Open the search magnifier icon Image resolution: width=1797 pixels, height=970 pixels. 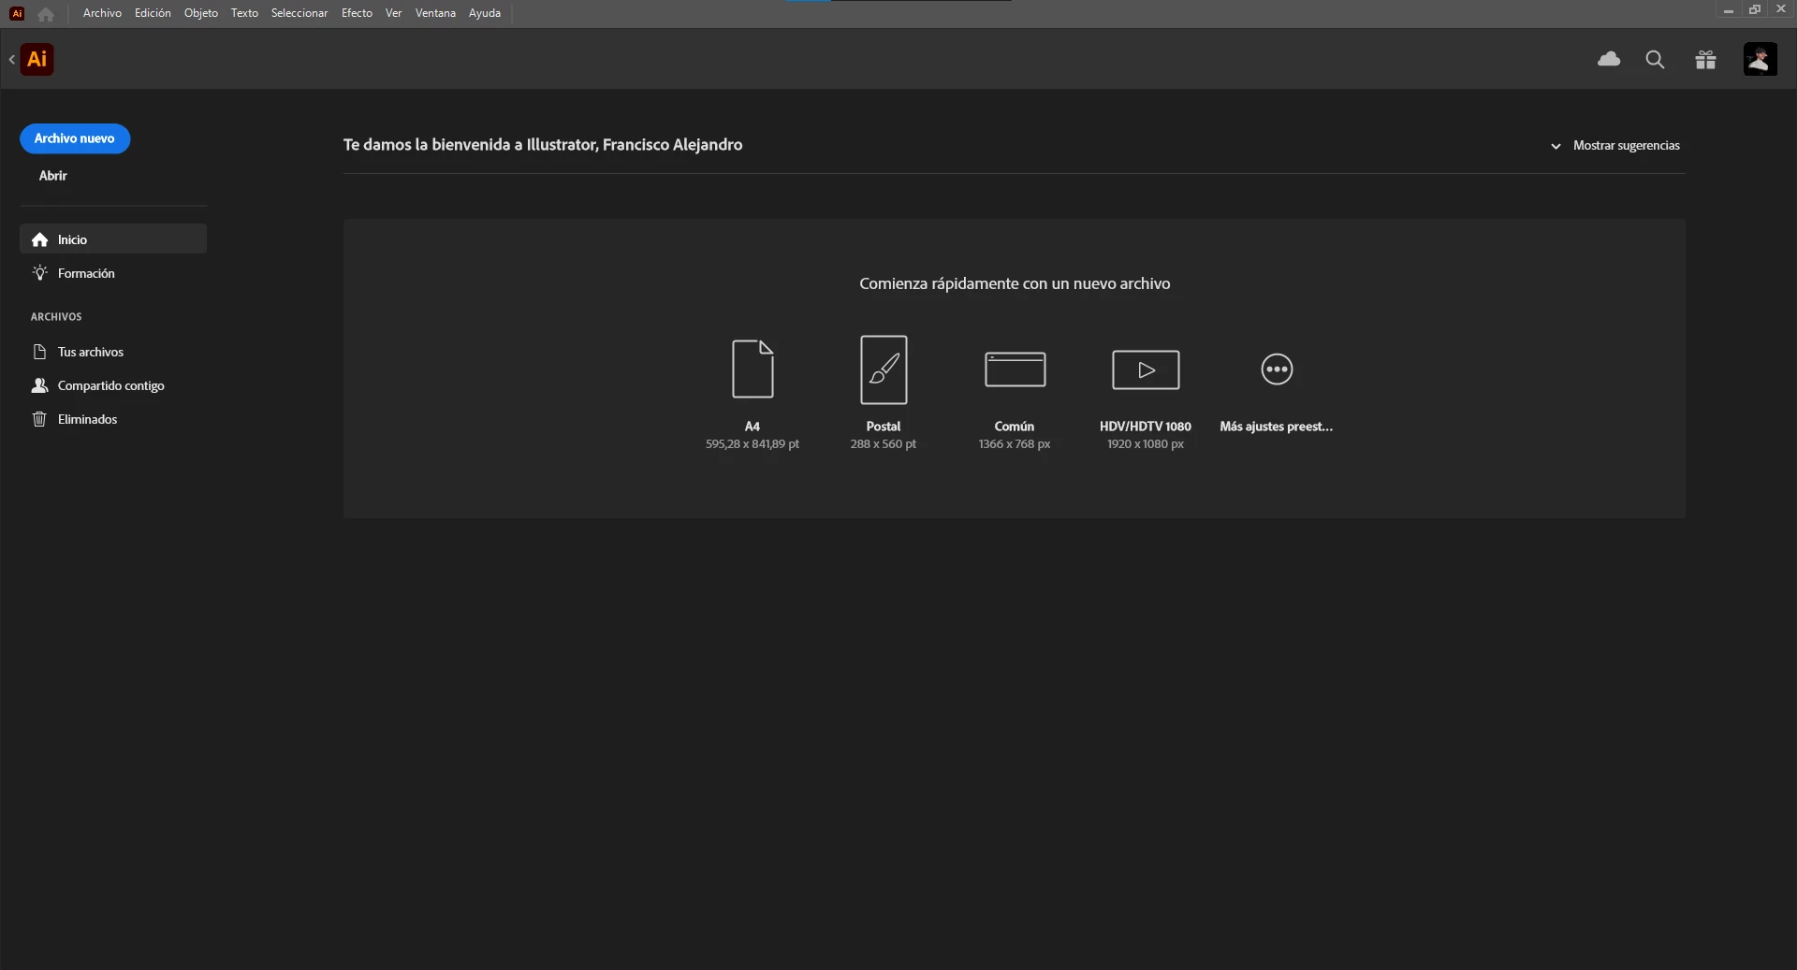pyautogui.click(x=1655, y=60)
